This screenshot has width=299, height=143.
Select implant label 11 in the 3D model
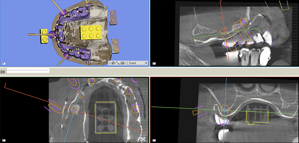64,37
